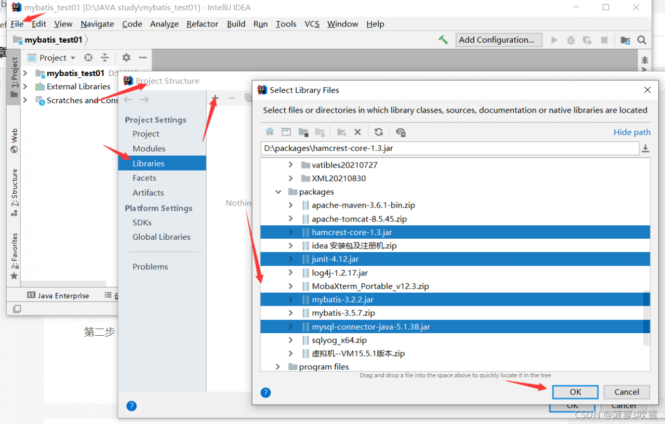Viewport: 665px width, 424px height.
Task: Click the Run triangle icon in the toolbar
Action: coord(554,40)
